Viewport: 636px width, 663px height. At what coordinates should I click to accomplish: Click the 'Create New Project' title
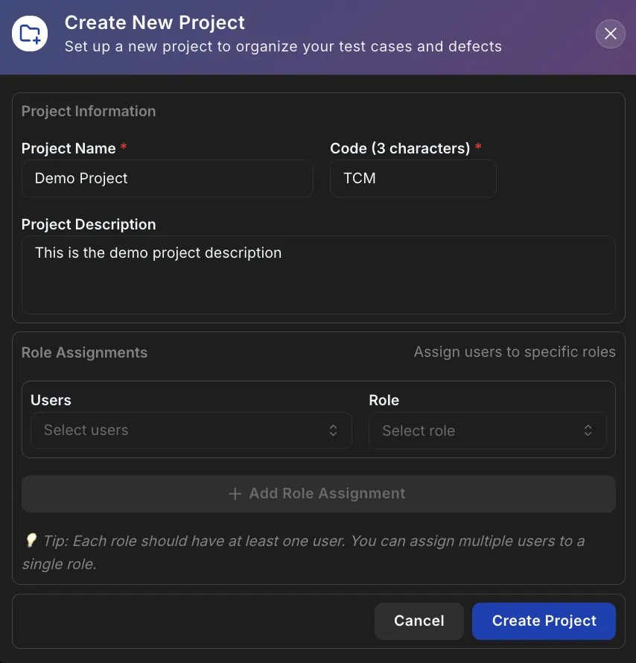click(155, 22)
